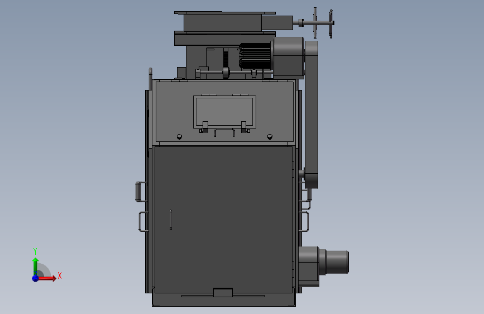Viewport: 484px width, 314px height.
Task: Select the slim vertical handle on the door
Action: 171,220
